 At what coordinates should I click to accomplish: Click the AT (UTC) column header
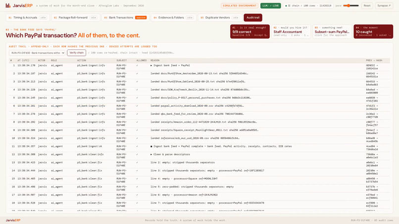(23, 60)
